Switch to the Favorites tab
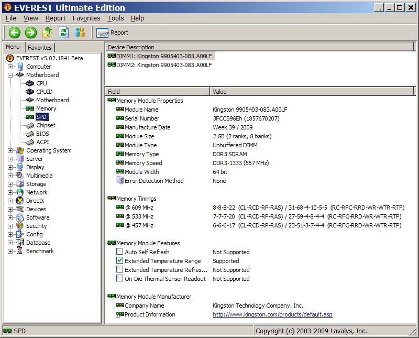419x338 pixels. coord(40,48)
